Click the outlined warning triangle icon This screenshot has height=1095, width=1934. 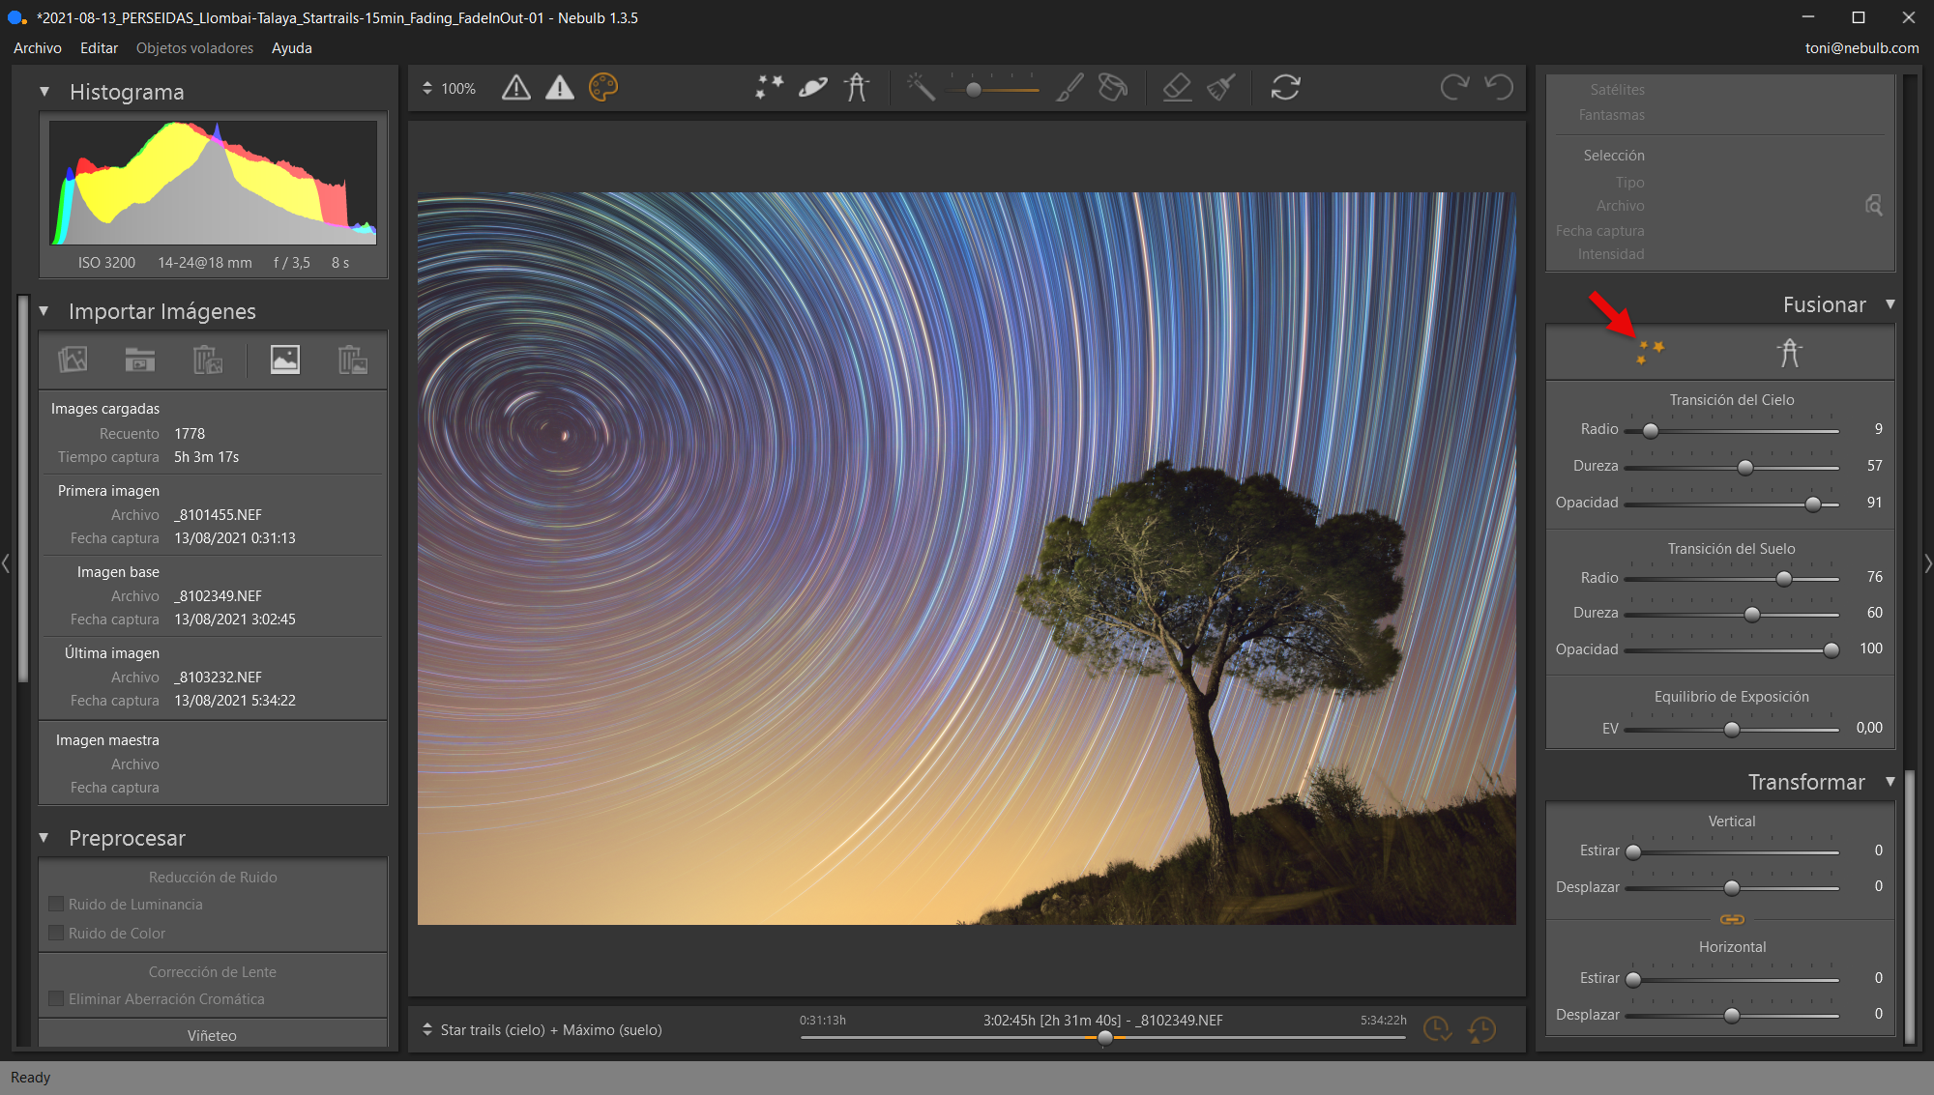(516, 88)
